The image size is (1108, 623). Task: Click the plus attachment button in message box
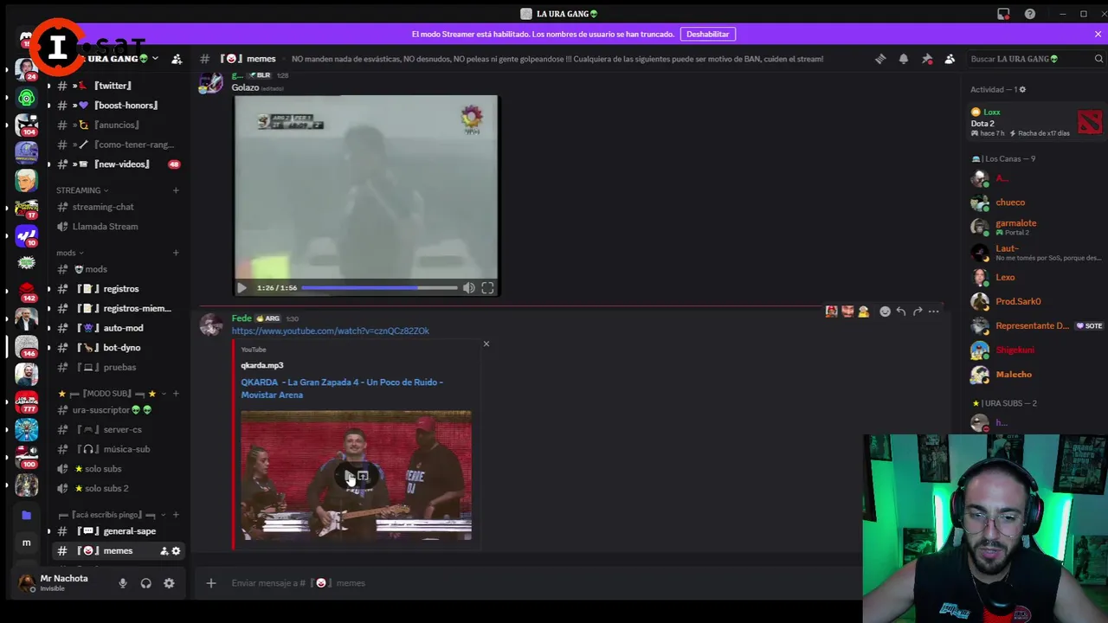211,583
